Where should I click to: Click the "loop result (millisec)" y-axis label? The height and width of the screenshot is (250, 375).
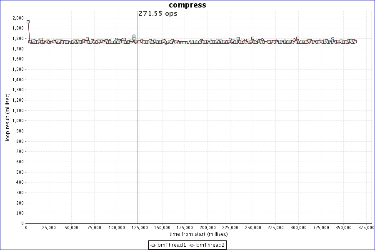point(7,117)
